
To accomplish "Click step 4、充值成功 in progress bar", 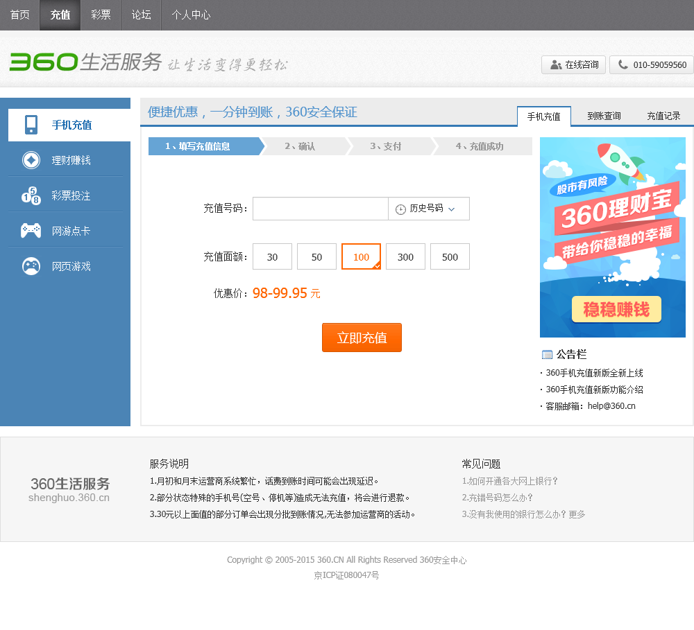I will [x=481, y=146].
